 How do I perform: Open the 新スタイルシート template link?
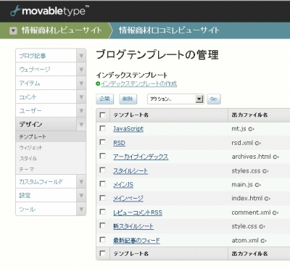133,226
